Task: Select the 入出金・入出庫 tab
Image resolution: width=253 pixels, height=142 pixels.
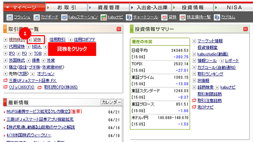Action: pos(150,7)
